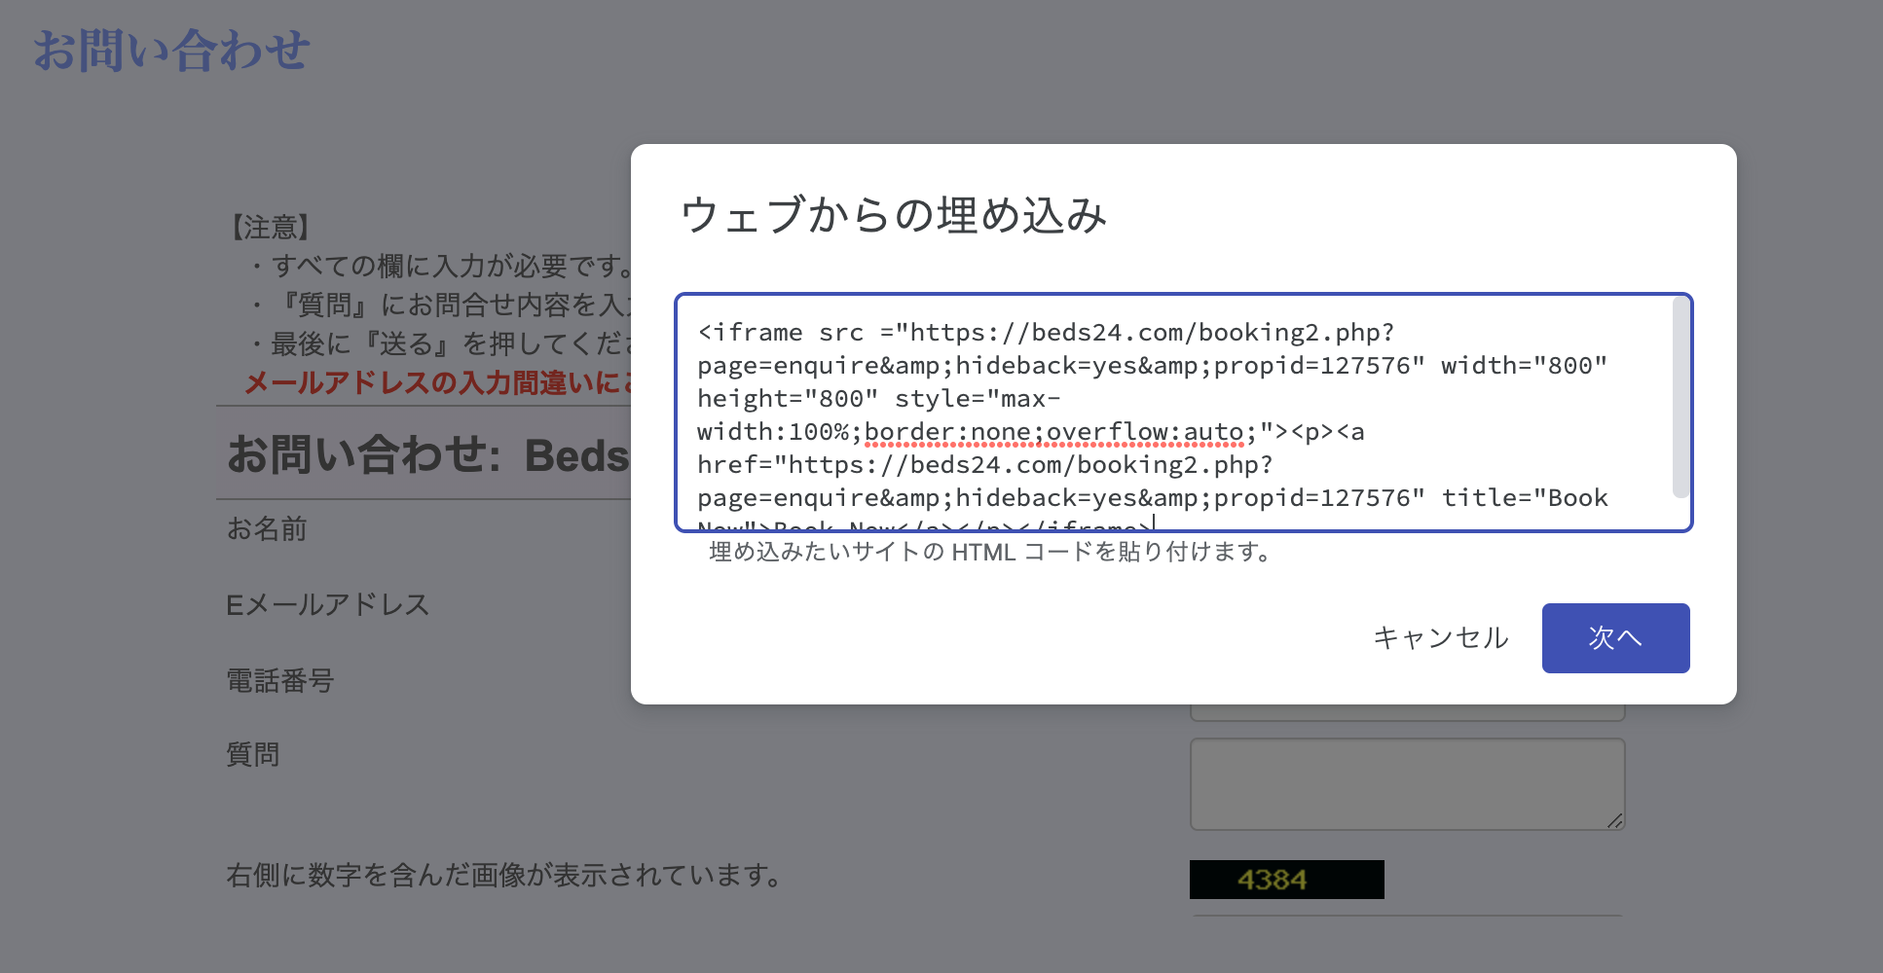Click the 電話番号 field label
Screen dimensions: 1883x973
click(x=280, y=681)
